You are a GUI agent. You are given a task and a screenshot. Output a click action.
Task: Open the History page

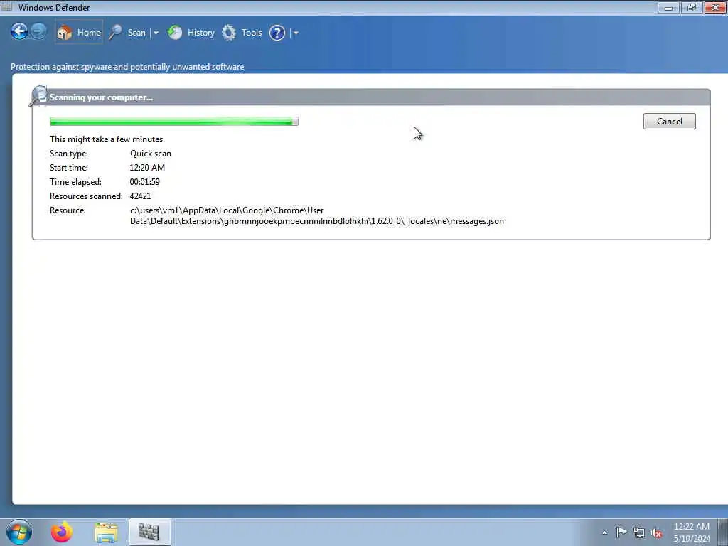click(201, 33)
